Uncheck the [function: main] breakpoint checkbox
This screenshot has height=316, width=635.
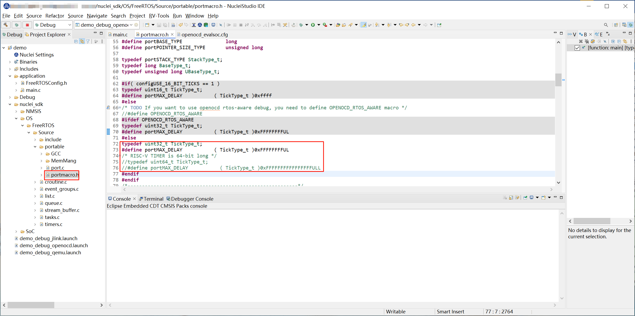(x=577, y=48)
